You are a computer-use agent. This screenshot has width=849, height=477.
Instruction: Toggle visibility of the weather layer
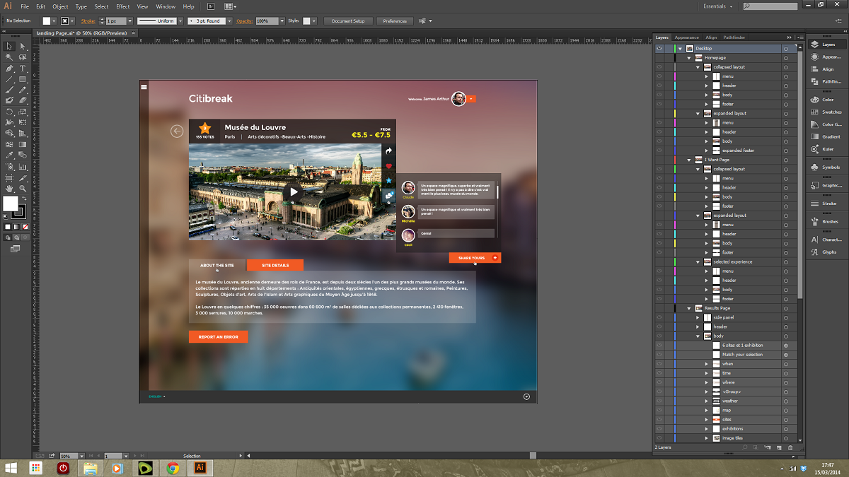(659, 401)
